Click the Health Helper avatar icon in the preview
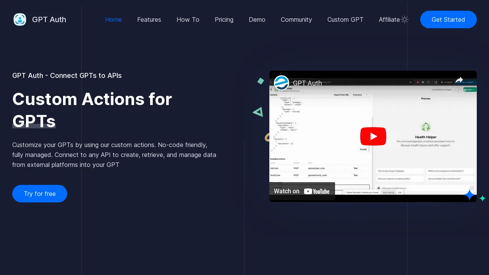The image size is (489, 275). click(426, 126)
